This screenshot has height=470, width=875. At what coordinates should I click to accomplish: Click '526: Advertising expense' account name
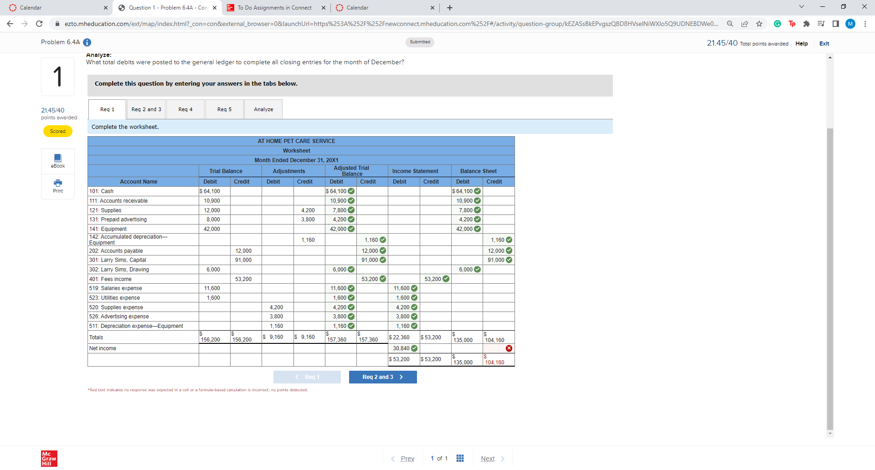coord(119,317)
